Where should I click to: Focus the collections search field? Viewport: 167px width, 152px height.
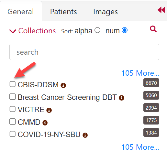click(x=84, y=52)
